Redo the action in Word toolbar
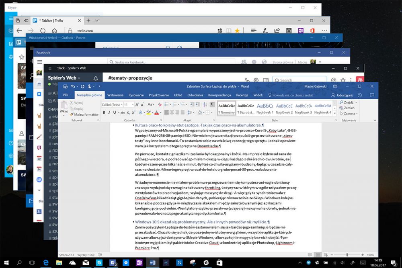Screen dimensions: 402x268 click(82, 86)
